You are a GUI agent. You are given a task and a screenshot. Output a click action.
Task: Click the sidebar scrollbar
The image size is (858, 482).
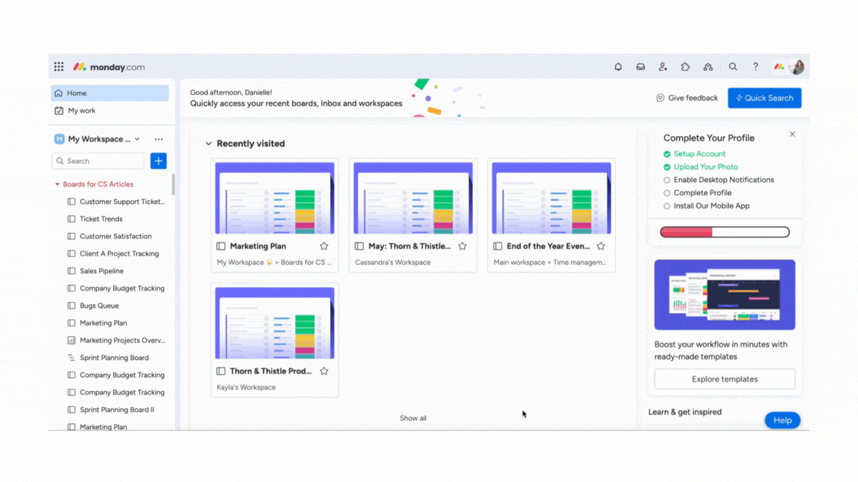click(x=174, y=184)
